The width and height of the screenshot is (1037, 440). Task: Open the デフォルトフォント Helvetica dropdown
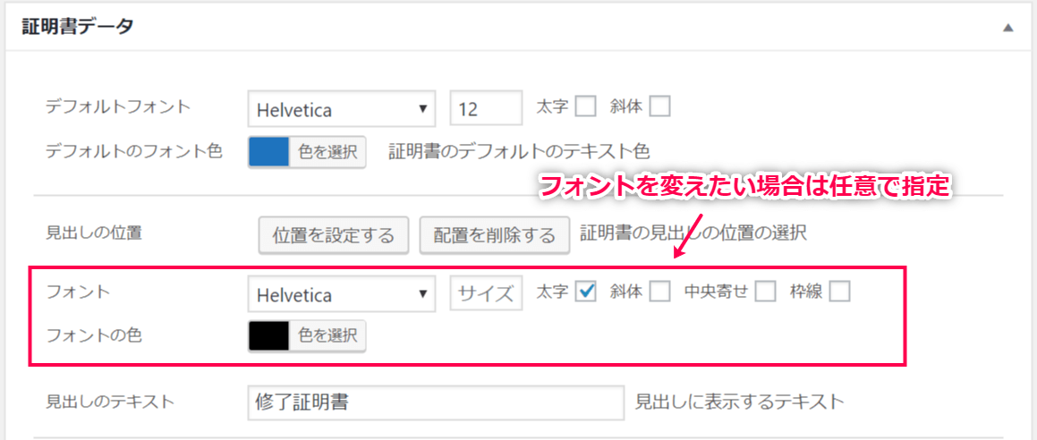click(x=342, y=108)
